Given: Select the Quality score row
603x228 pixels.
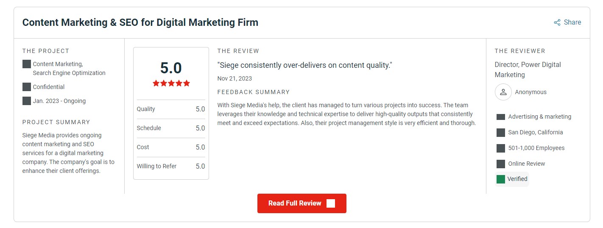Looking at the screenshot, I should point(171,109).
